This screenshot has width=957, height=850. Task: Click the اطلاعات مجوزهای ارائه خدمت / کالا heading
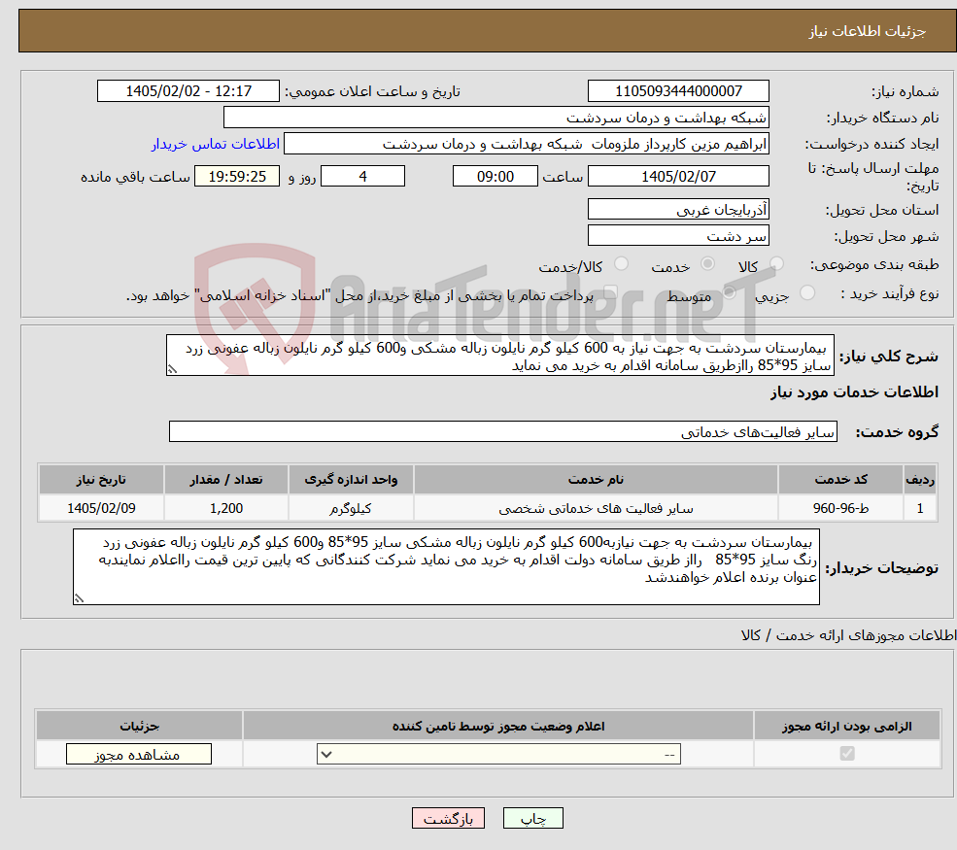(x=848, y=635)
